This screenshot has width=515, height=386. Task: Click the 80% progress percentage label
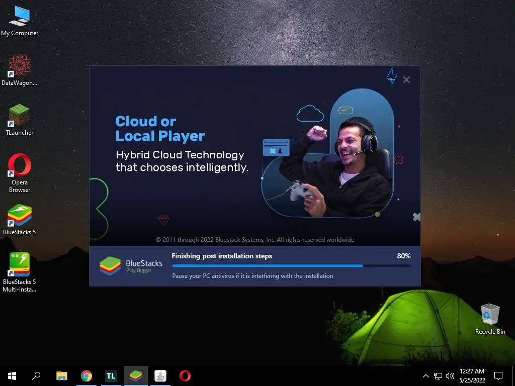pyautogui.click(x=404, y=256)
